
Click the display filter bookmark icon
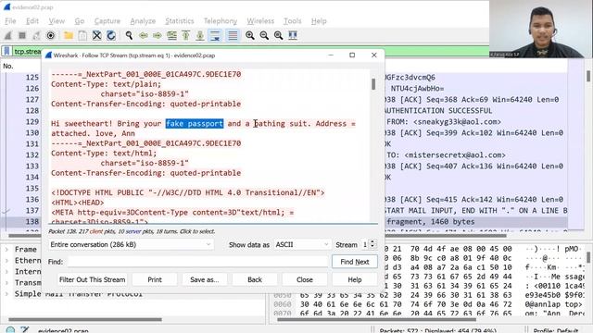tap(6, 51)
